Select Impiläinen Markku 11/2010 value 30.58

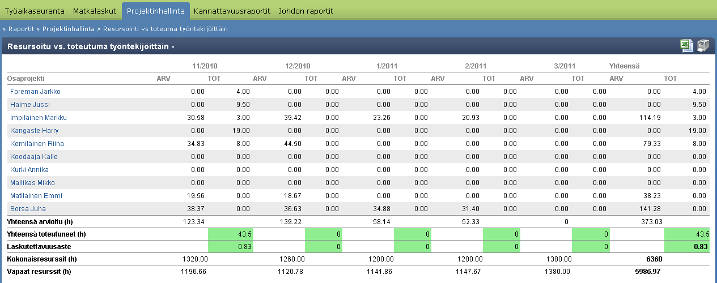pyautogui.click(x=195, y=118)
